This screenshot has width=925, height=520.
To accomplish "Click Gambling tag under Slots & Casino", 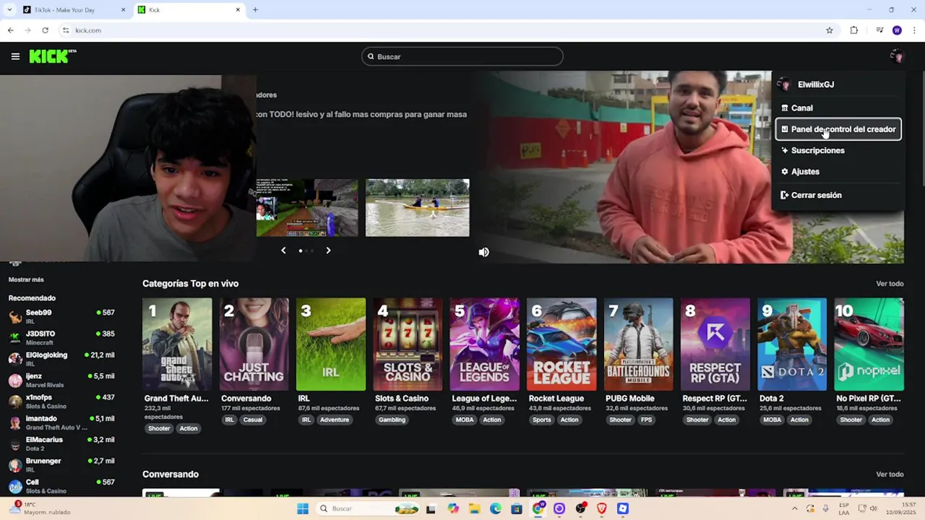I will (x=392, y=420).
